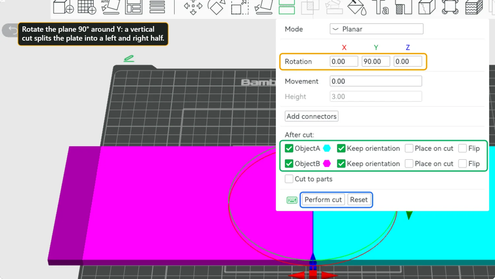
Task: Toggle the ObjectB checkbox
Action: pyautogui.click(x=289, y=164)
